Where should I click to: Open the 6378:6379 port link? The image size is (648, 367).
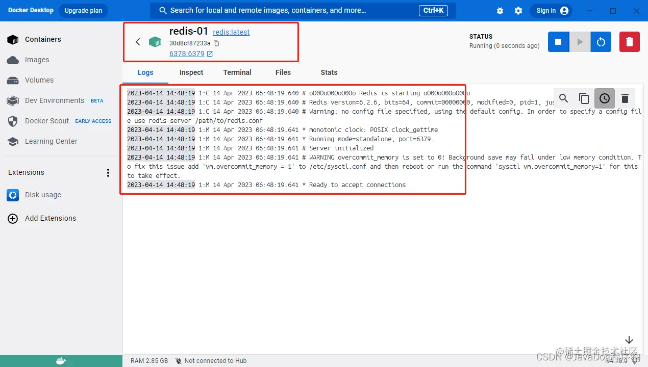[187, 54]
